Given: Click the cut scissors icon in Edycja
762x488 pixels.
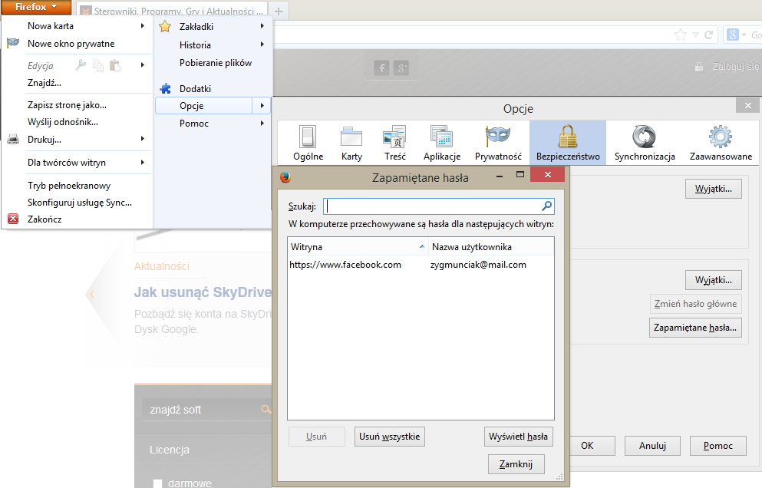Looking at the screenshot, I should pos(81,64).
